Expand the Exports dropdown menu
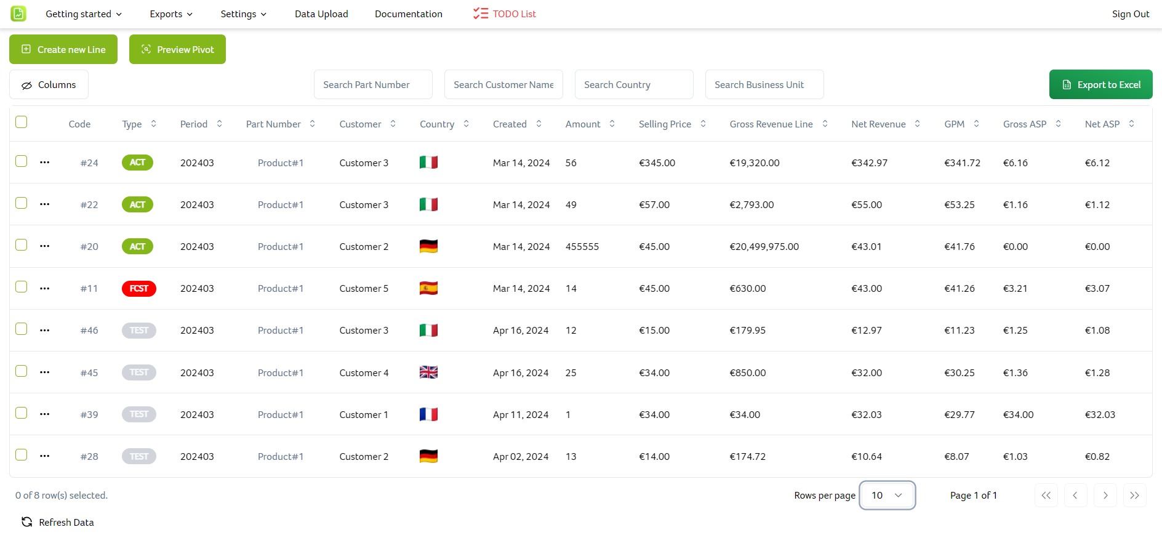Image resolution: width=1162 pixels, height=559 pixels. point(171,14)
